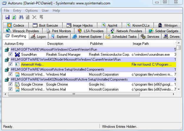This screenshot has height=131, width=184.
Task: Switch to the Logon tab
Action: tap(39, 37)
